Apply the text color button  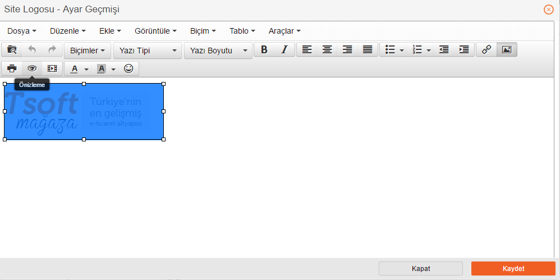pyautogui.click(x=74, y=68)
